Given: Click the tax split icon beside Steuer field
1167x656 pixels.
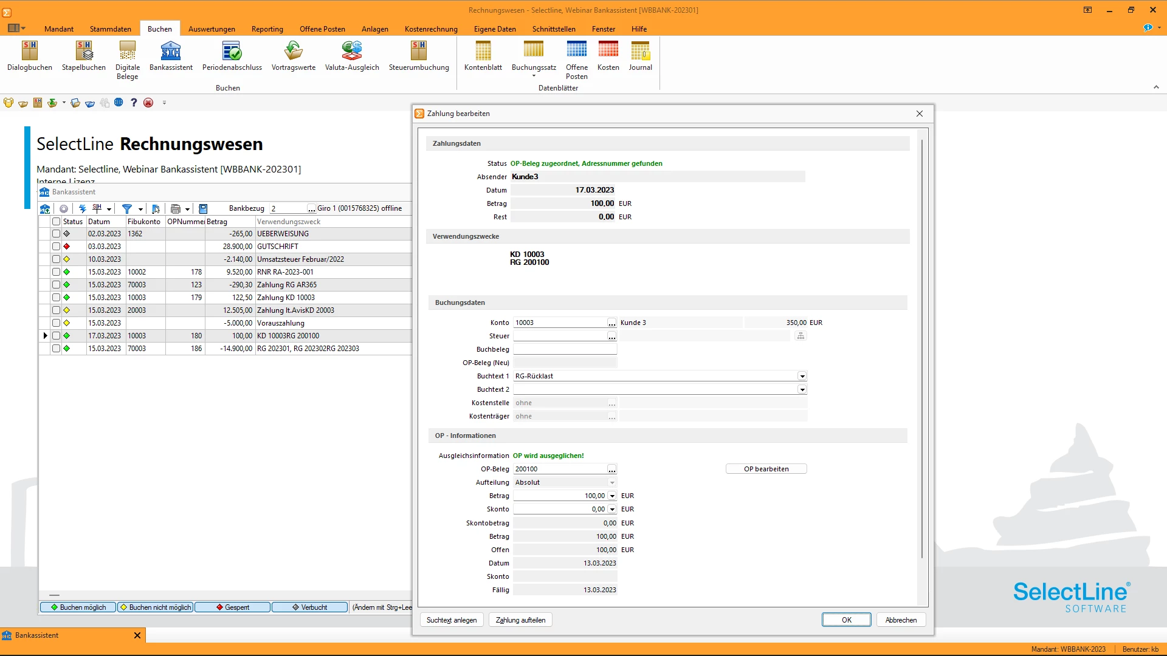Looking at the screenshot, I should tap(800, 336).
